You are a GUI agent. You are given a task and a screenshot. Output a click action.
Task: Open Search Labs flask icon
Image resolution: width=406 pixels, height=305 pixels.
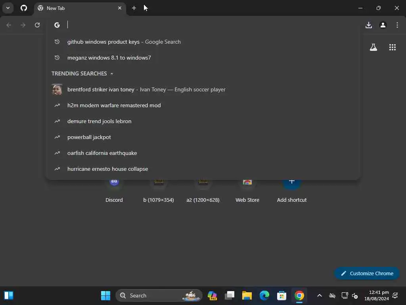tap(373, 47)
